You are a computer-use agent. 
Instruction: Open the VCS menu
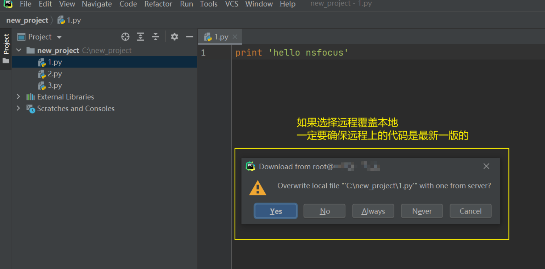232,4
